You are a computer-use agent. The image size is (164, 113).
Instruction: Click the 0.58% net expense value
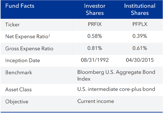coord(95,36)
